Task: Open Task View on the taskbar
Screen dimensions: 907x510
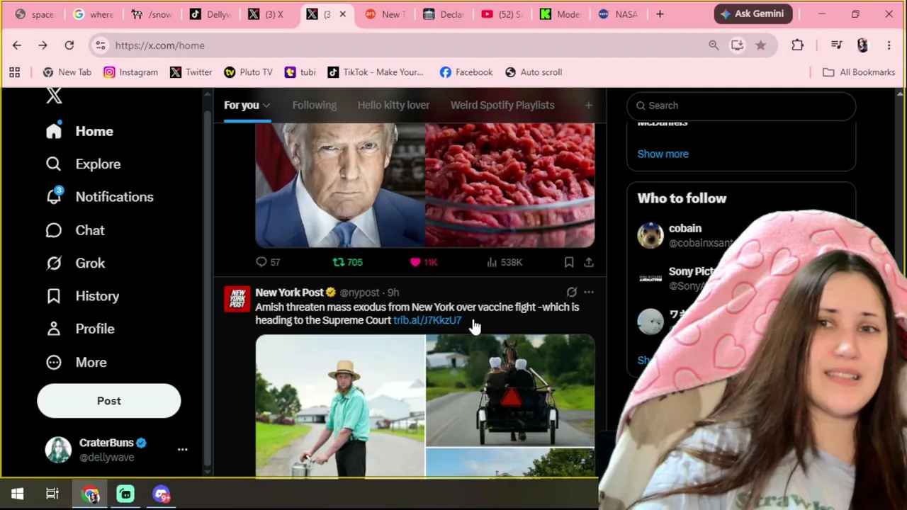Action: point(52,494)
